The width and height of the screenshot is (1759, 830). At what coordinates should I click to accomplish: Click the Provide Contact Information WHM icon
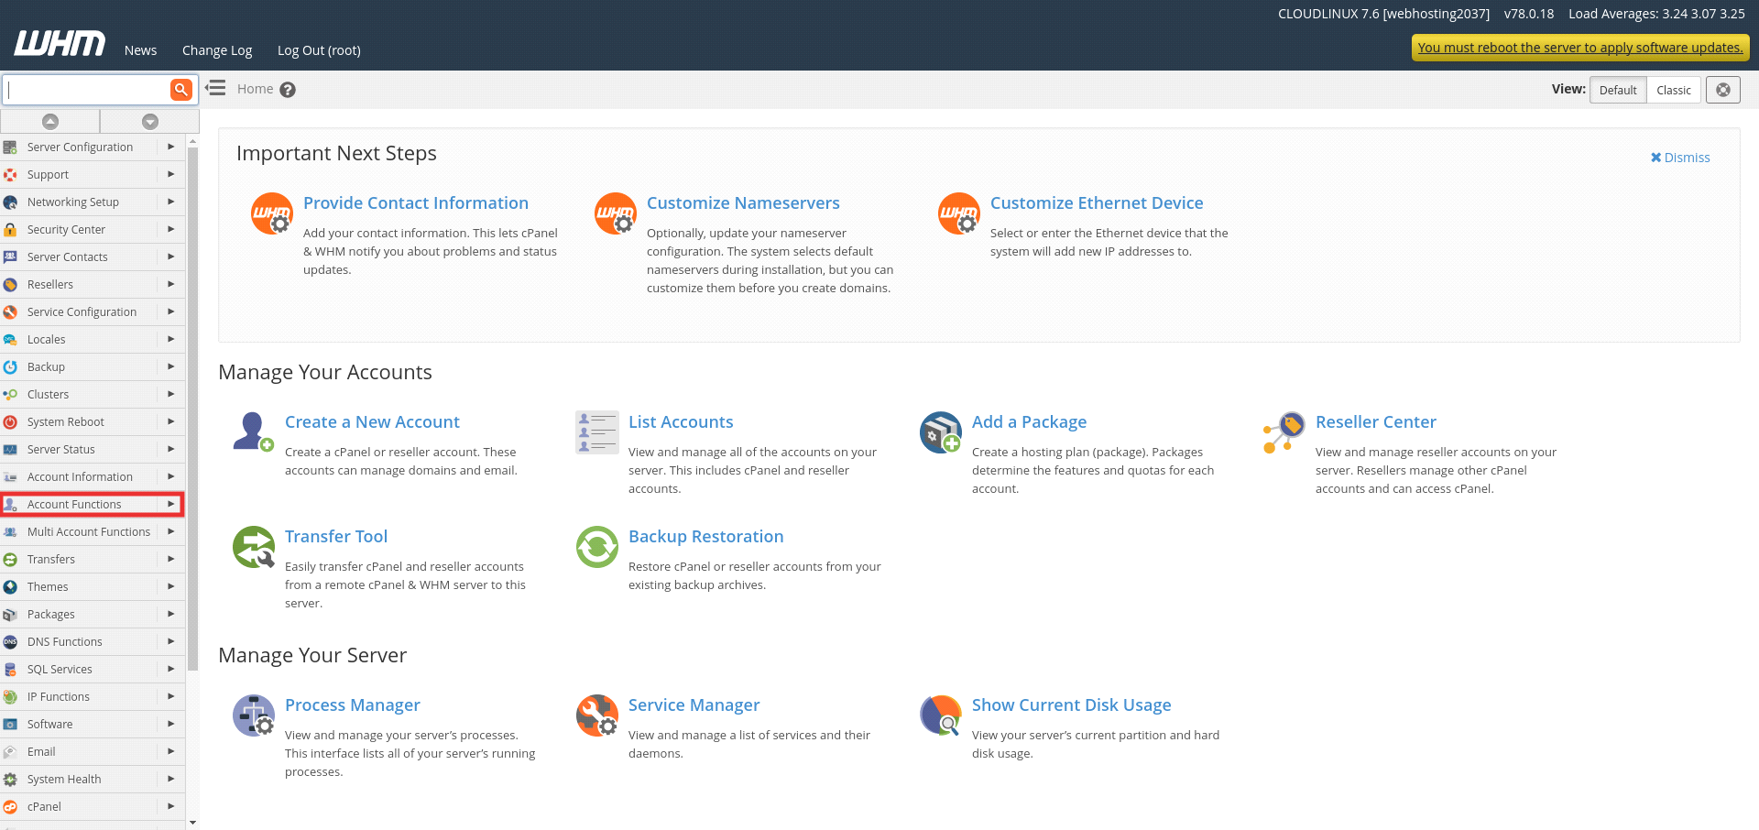pos(272,213)
